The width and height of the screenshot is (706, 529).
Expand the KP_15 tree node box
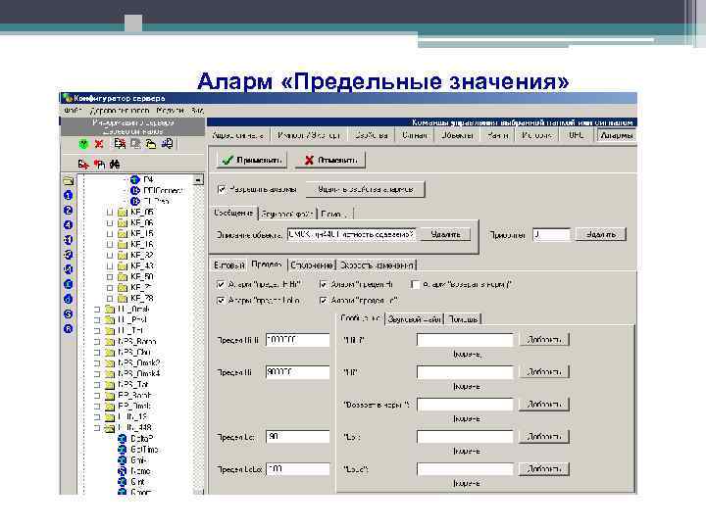pos(110,233)
